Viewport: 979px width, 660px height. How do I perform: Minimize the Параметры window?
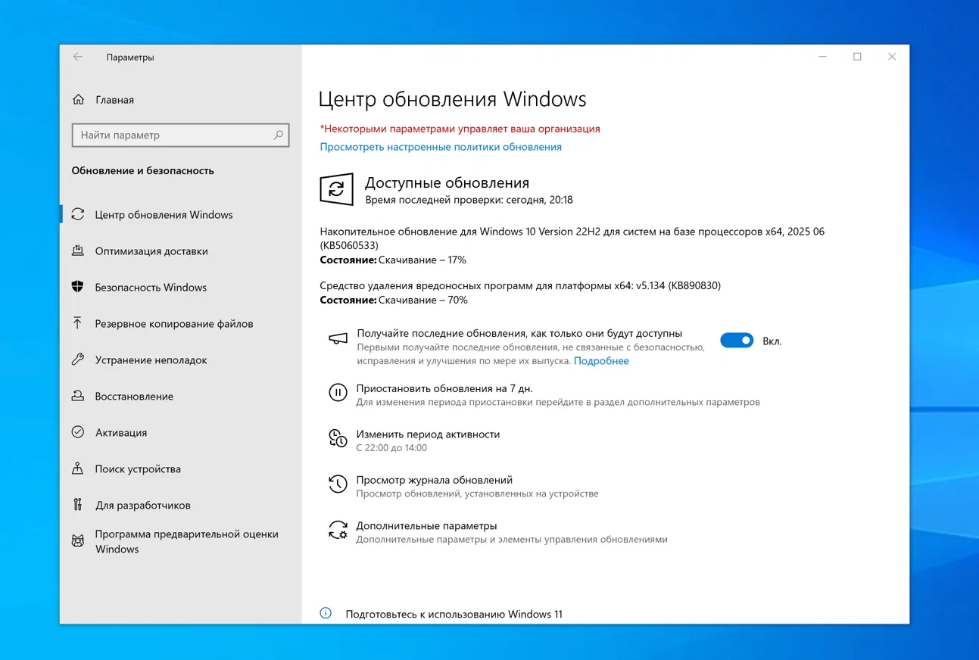pyautogui.click(x=822, y=57)
